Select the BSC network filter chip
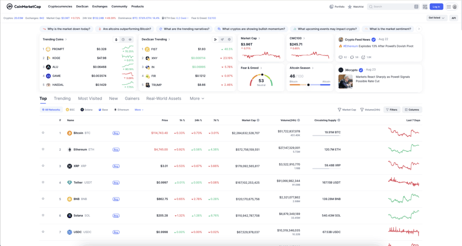This screenshot has height=246, width=462. [70, 110]
